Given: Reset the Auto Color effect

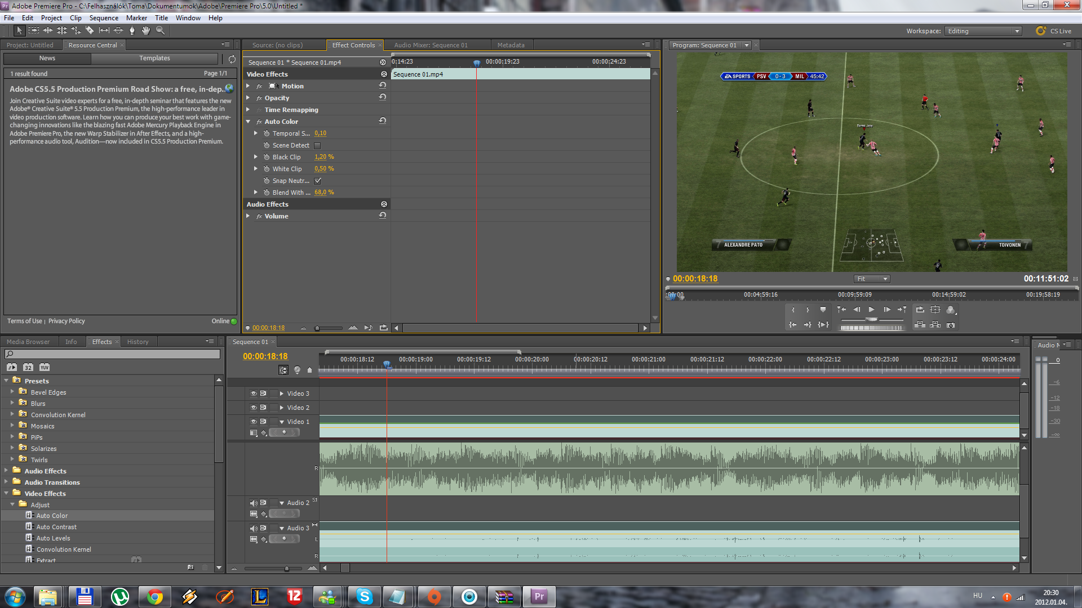Looking at the screenshot, I should (383, 121).
